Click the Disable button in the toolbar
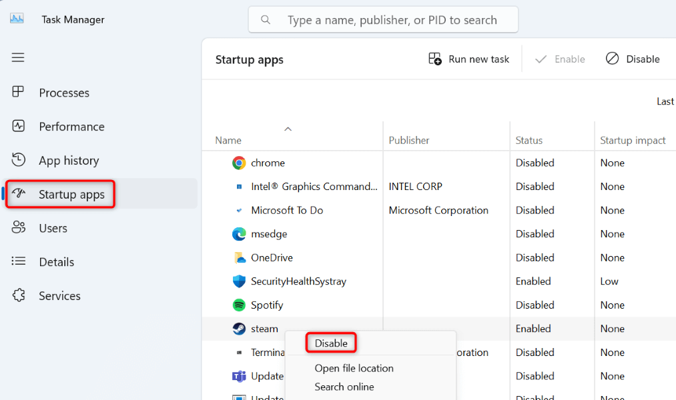The height and width of the screenshot is (400, 676). [x=633, y=59]
